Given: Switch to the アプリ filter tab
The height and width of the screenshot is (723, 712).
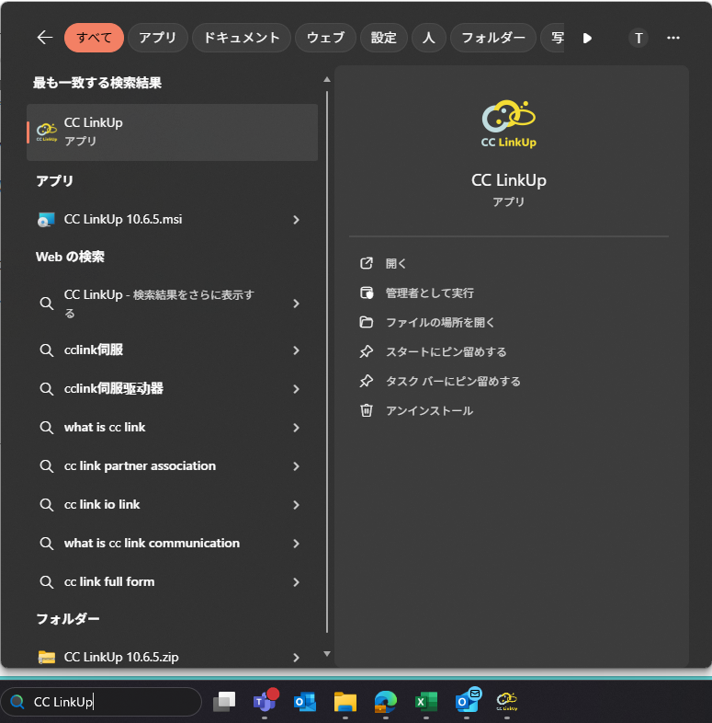Looking at the screenshot, I should (158, 38).
